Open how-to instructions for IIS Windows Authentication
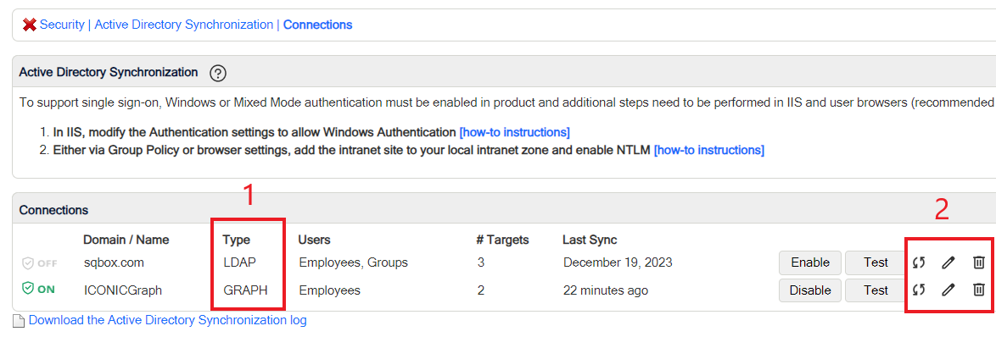Image resolution: width=996 pixels, height=337 pixels. [514, 132]
